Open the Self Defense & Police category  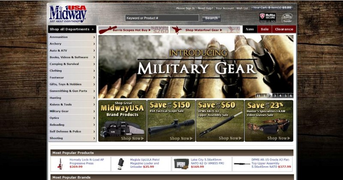coord(72,132)
